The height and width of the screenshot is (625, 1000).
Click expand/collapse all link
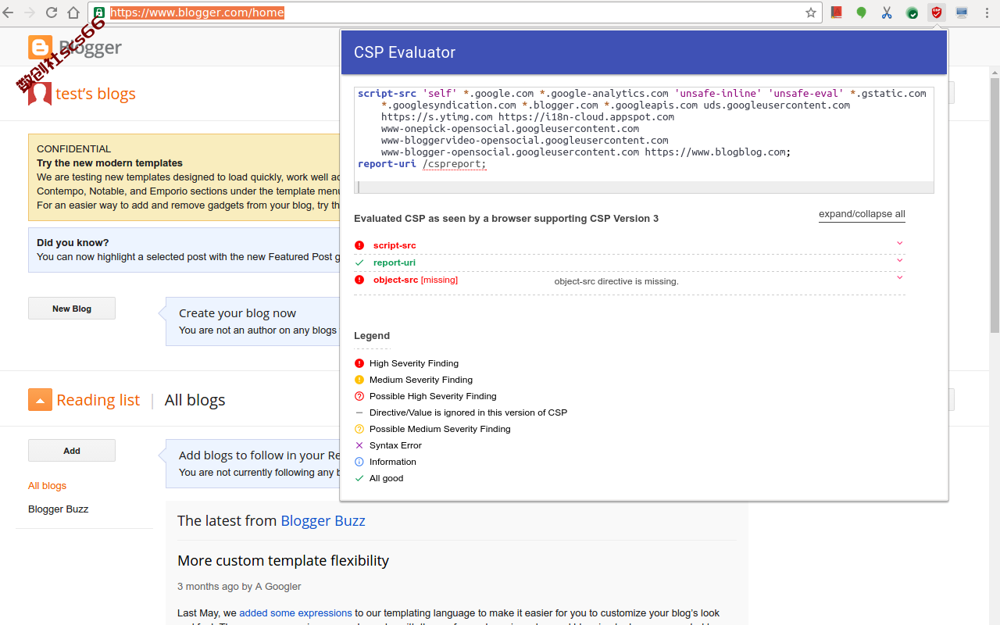pos(862,214)
